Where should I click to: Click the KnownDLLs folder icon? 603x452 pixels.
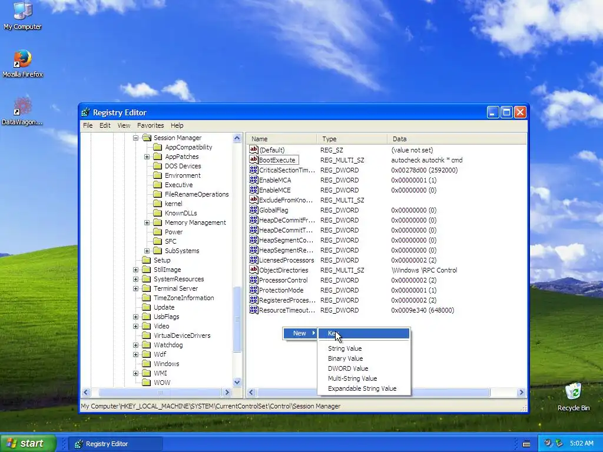pyautogui.click(x=158, y=213)
